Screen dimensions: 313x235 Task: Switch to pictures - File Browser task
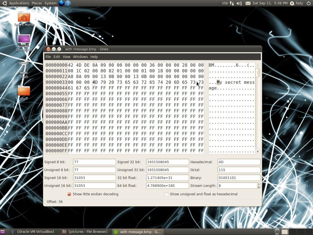[x=85, y=232]
